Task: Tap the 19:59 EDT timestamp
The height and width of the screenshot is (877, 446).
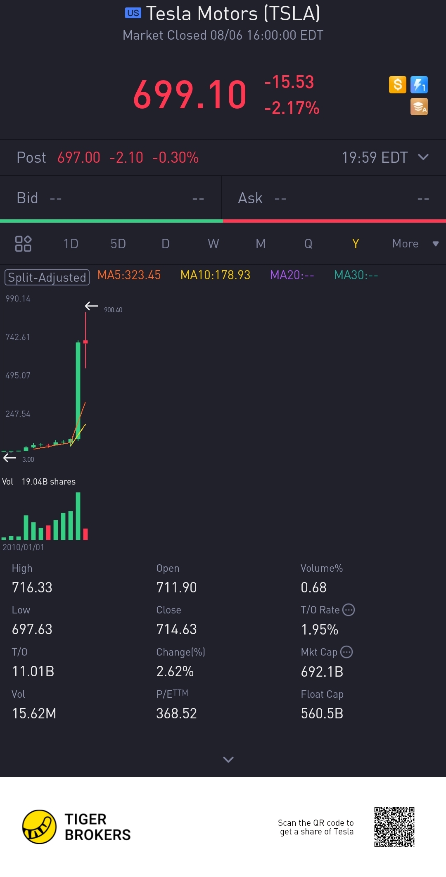Action: (x=375, y=157)
